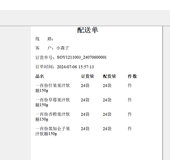Click 配货量 24袋 in 香橙 row

pyautogui.click(x=107, y=114)
